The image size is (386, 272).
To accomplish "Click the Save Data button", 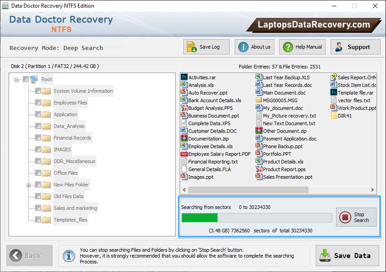I will [x=347, y=255].
